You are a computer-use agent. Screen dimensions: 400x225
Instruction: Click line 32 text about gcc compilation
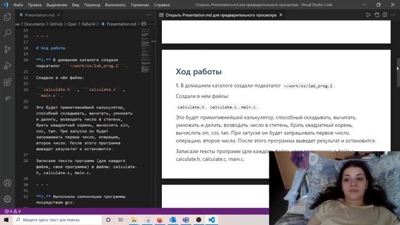click(81, 199)
